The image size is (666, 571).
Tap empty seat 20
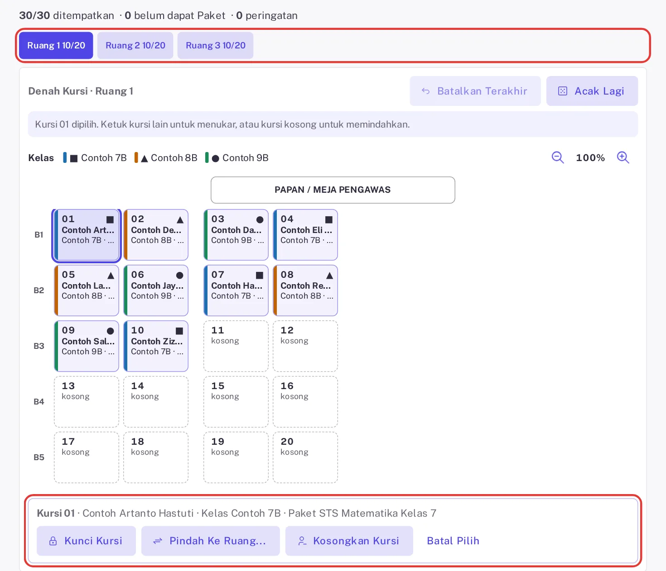pos(305,457)
